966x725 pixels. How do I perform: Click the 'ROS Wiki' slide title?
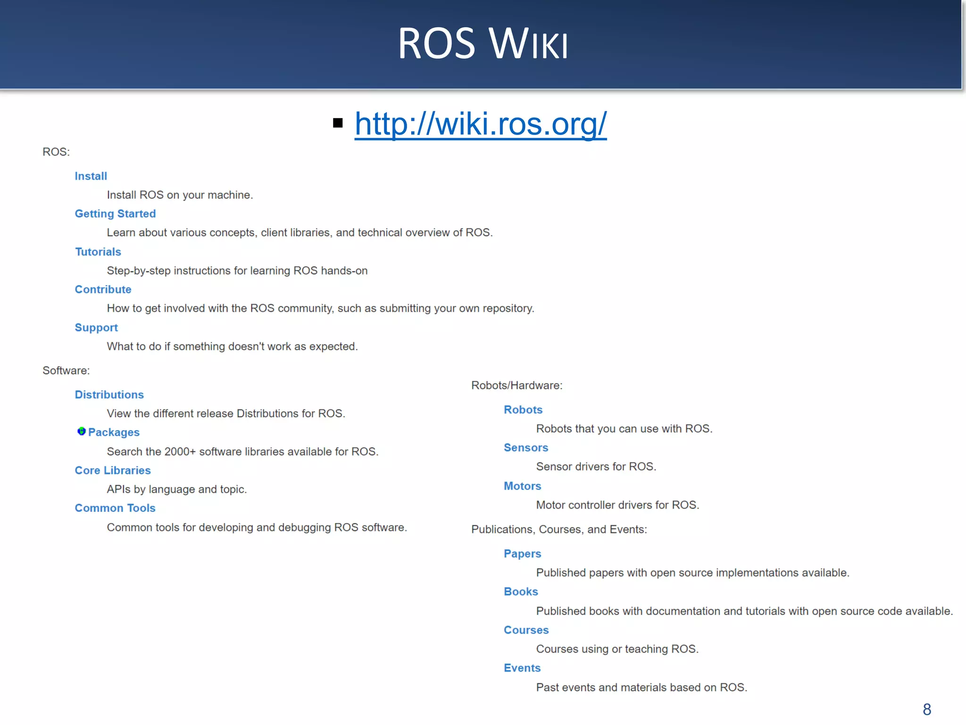tap(483, 43)
